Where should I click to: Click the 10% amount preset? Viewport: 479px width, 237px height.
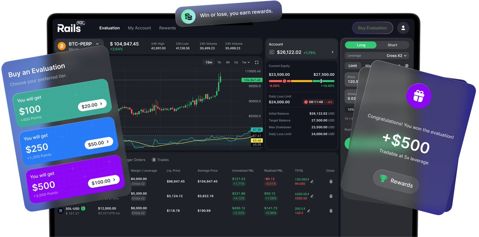[350, 110]
